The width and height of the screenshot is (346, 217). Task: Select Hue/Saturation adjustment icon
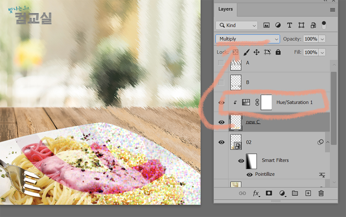[x=246, y=102]
